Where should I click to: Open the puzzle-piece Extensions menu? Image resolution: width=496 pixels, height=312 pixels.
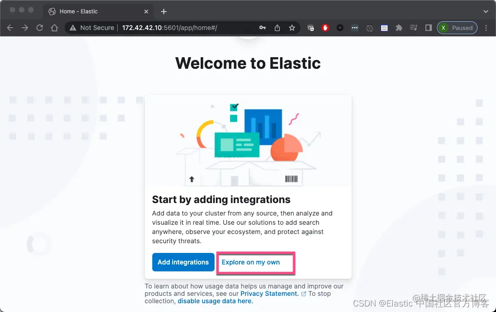399,28
